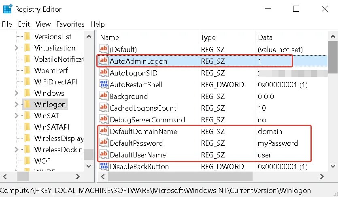Click the values pane horizontal scrollbar thumb
338x197 pixels.
180,176
